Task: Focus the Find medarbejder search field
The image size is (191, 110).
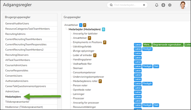Action: (127, 5)
